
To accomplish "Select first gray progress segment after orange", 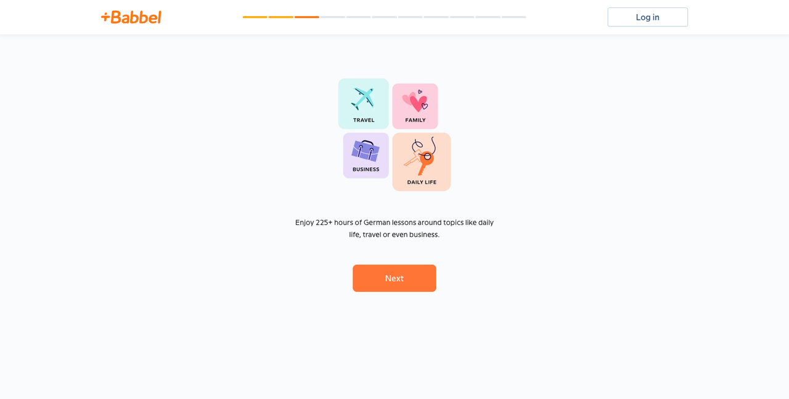I will click(x=333, y=17).
